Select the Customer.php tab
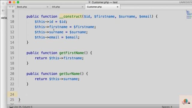192x108 pixels. tap(94, 7)
